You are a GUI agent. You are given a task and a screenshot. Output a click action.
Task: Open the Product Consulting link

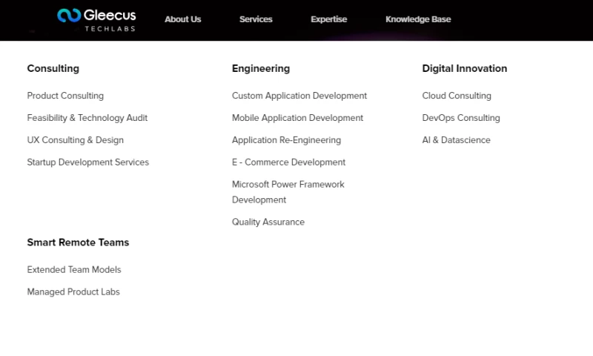pos(65,96)
